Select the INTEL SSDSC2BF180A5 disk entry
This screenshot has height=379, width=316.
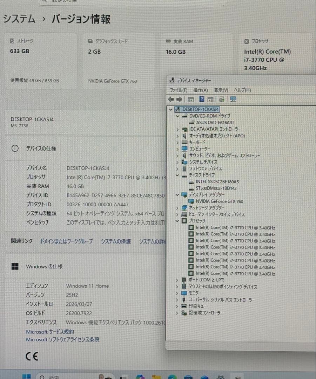click(x=217, y=181)
